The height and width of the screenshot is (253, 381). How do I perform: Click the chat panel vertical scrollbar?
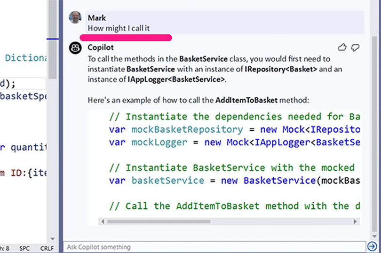point(374,134)
